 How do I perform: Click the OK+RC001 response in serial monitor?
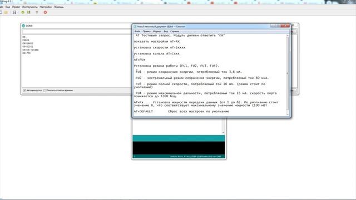(28, 47)
